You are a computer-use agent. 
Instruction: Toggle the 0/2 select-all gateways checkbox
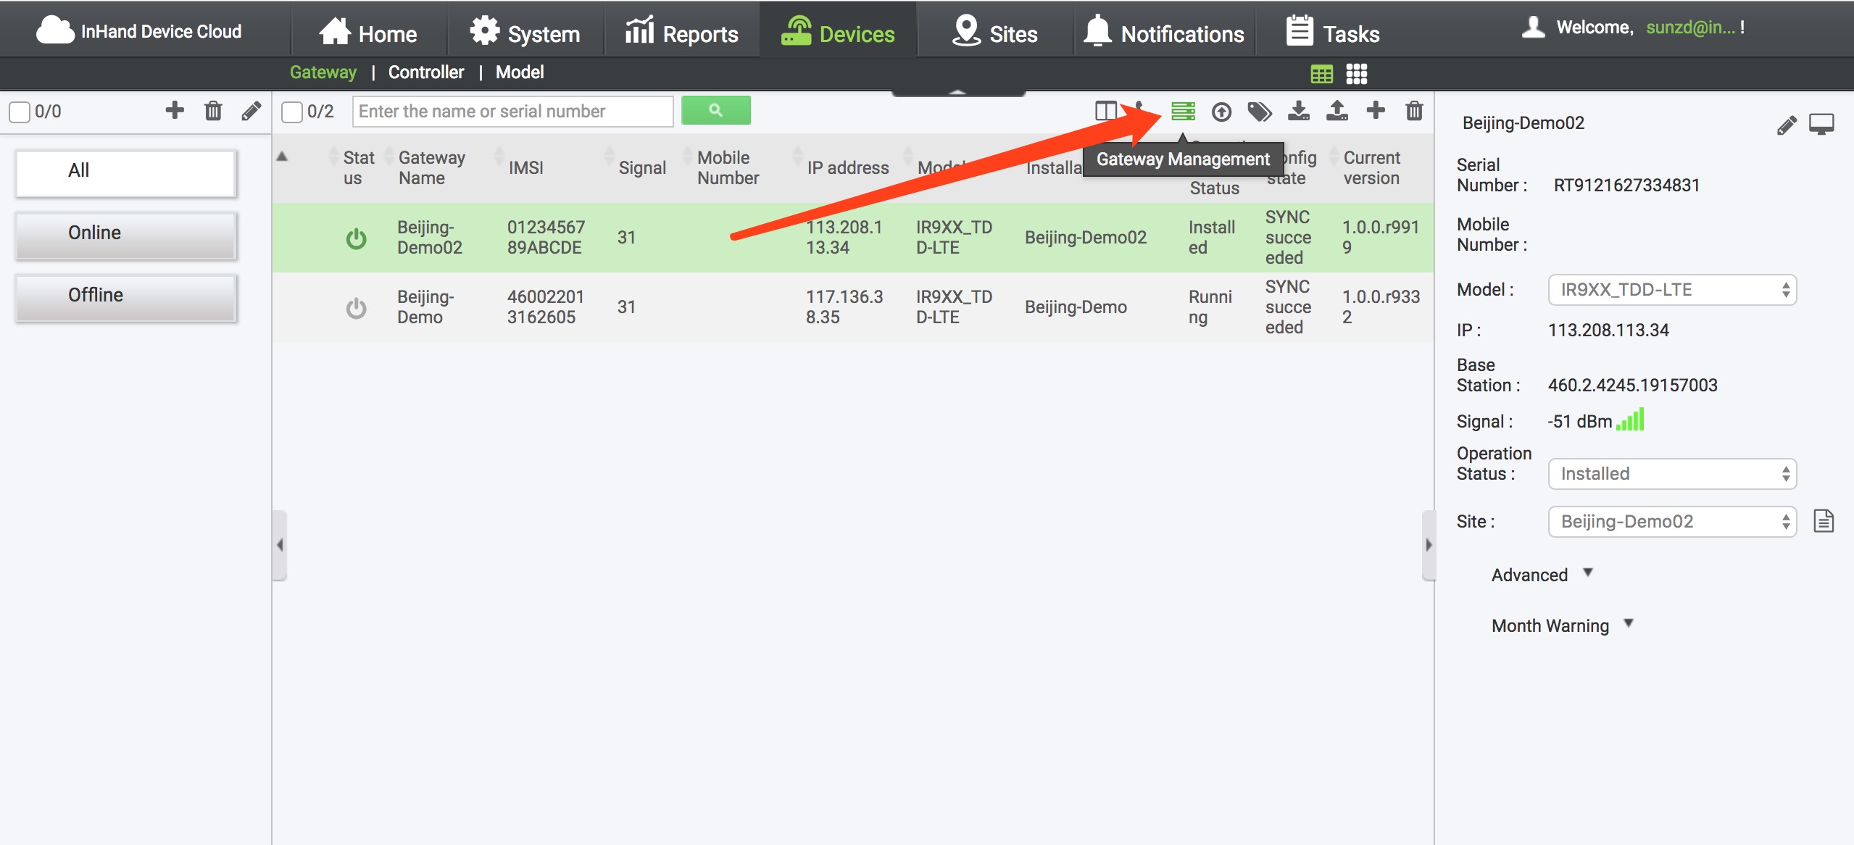click(292, 112)
